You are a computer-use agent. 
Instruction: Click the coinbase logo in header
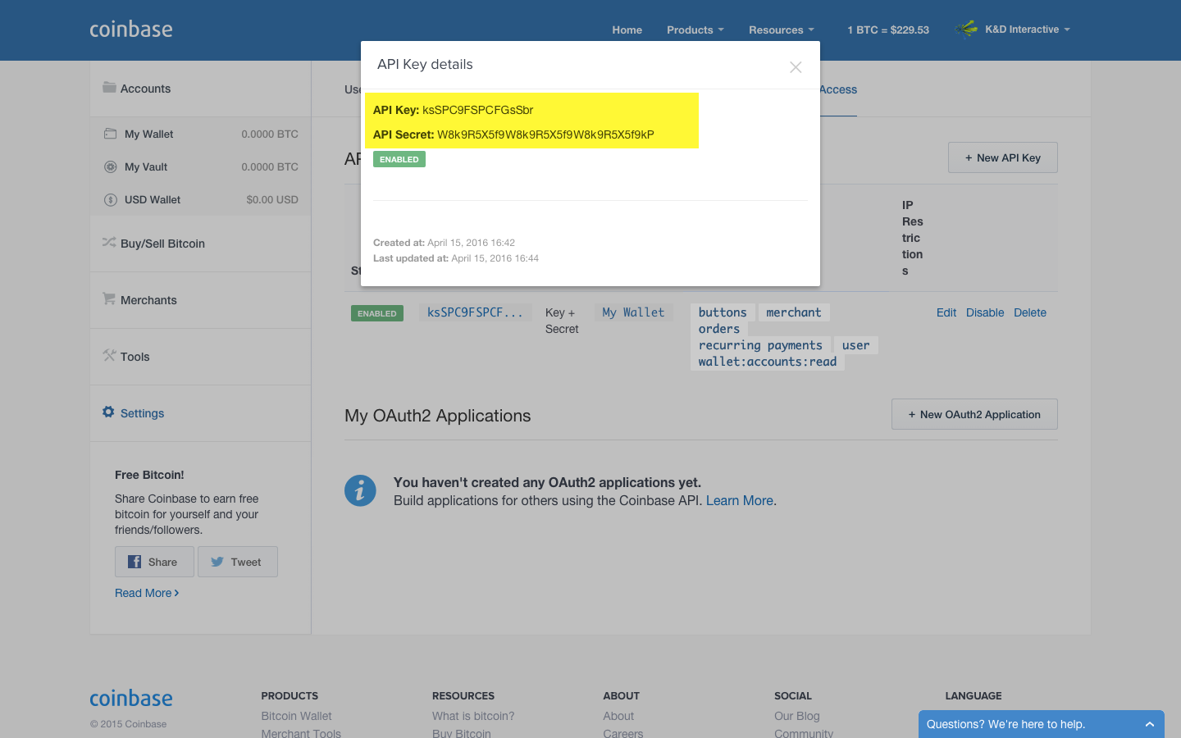coord(131,30)
